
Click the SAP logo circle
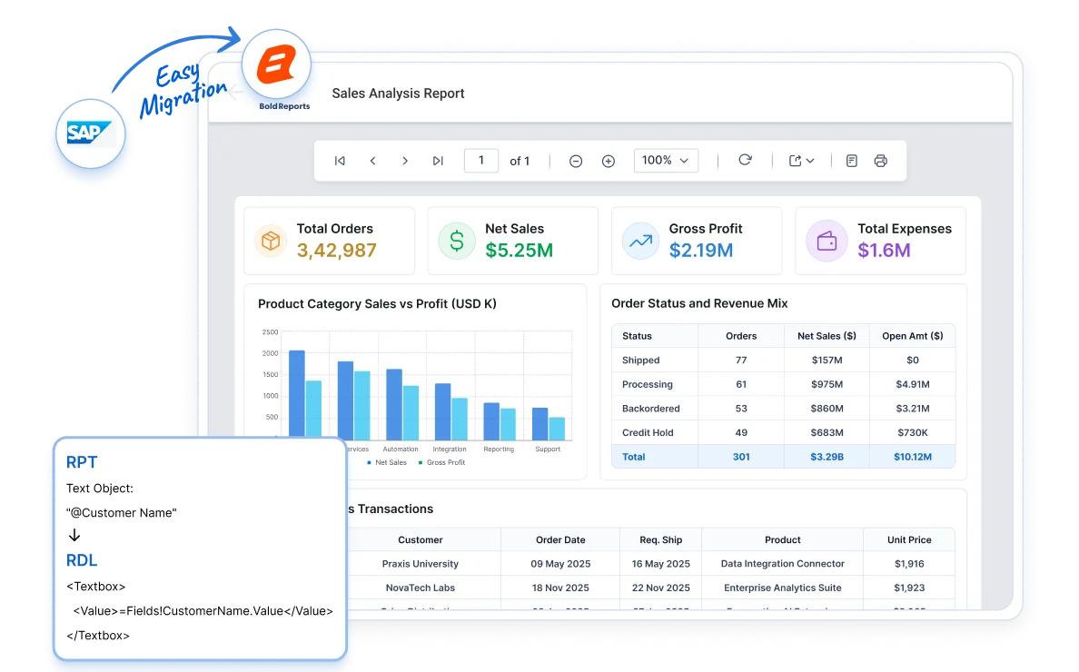(90, 133)
